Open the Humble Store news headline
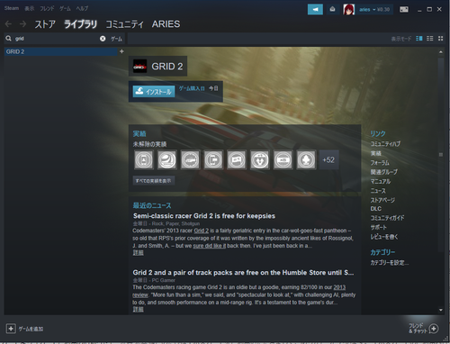450x344 pixels. (x=243, y=273)
